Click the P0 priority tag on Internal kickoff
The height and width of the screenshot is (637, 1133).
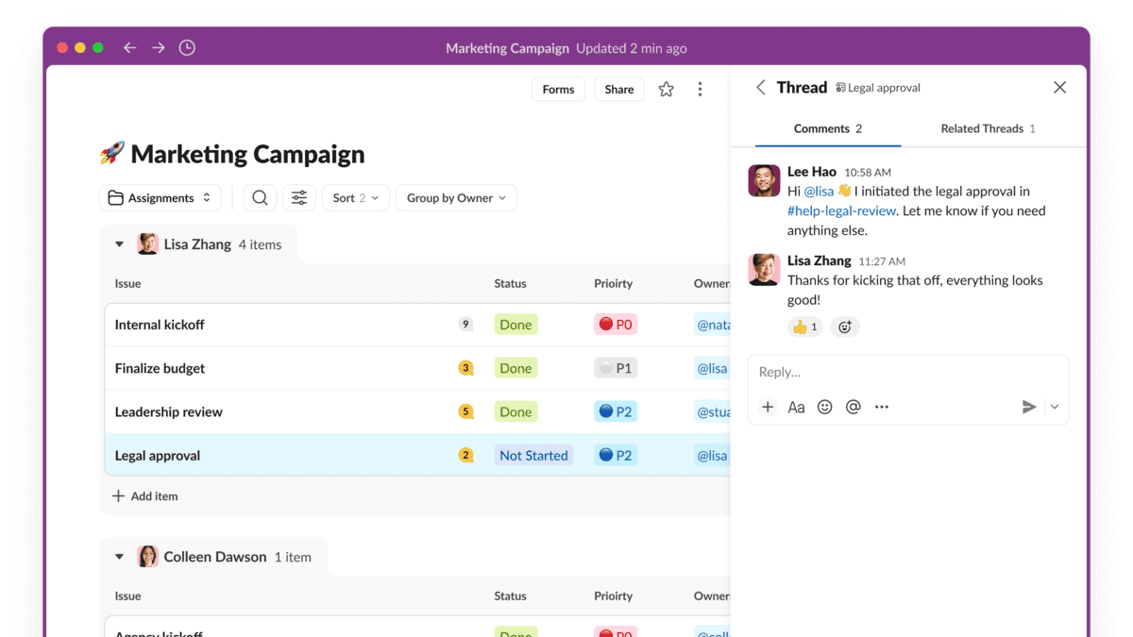click(x=616, y=324)
